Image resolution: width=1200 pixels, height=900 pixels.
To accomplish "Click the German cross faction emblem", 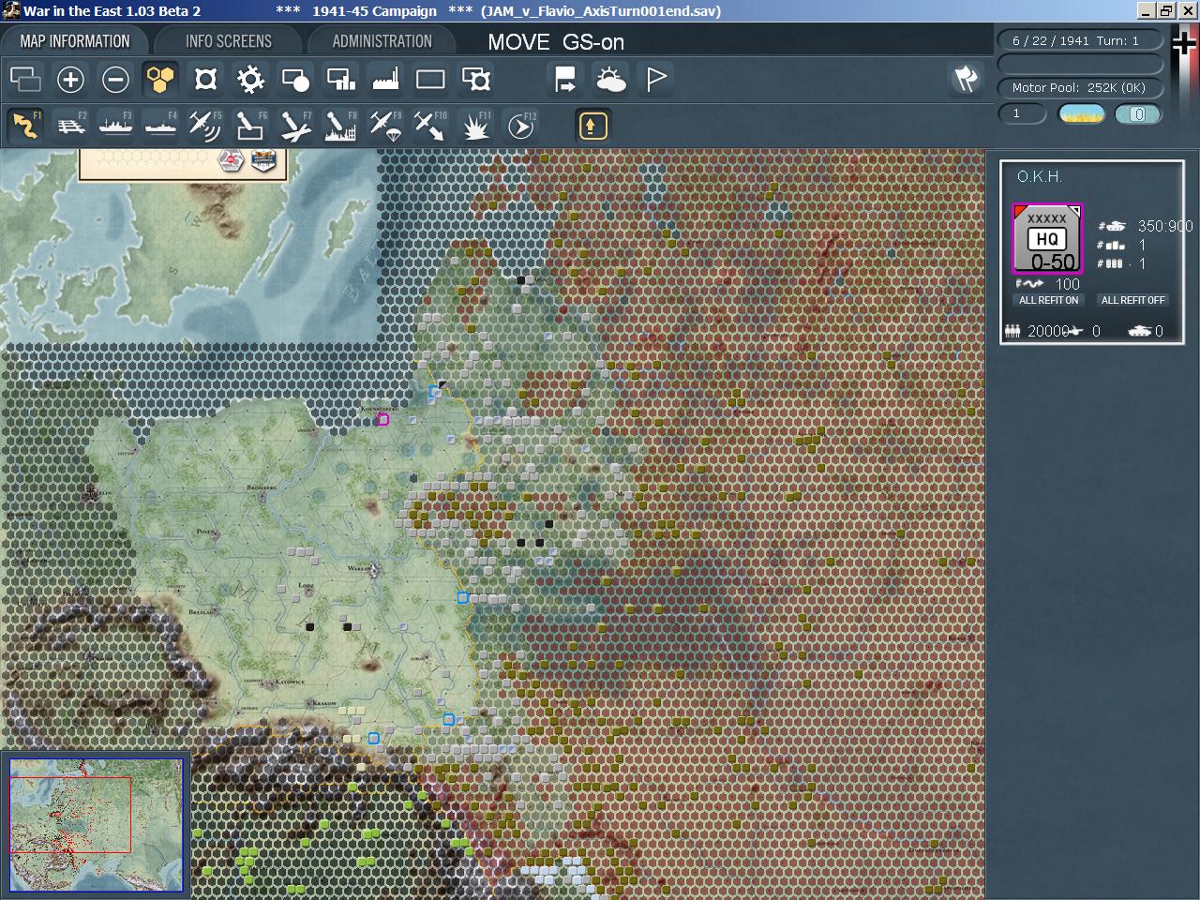I will click(1184, 44).
